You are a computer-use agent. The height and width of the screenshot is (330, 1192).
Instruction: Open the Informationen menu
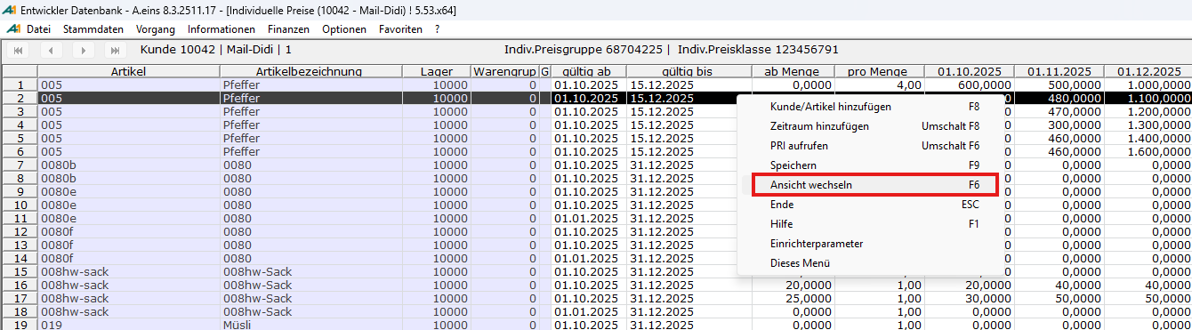(221, 29)
